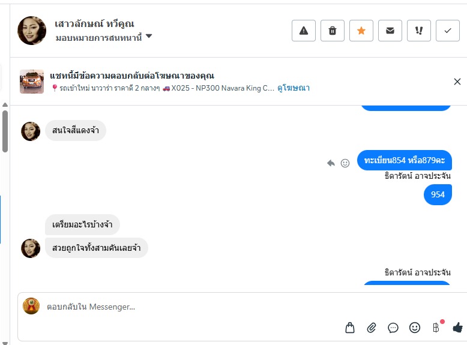Screen dimensions: 467x345
Task: Open the shopping bag icon
Action: click(x=350, y=328)
